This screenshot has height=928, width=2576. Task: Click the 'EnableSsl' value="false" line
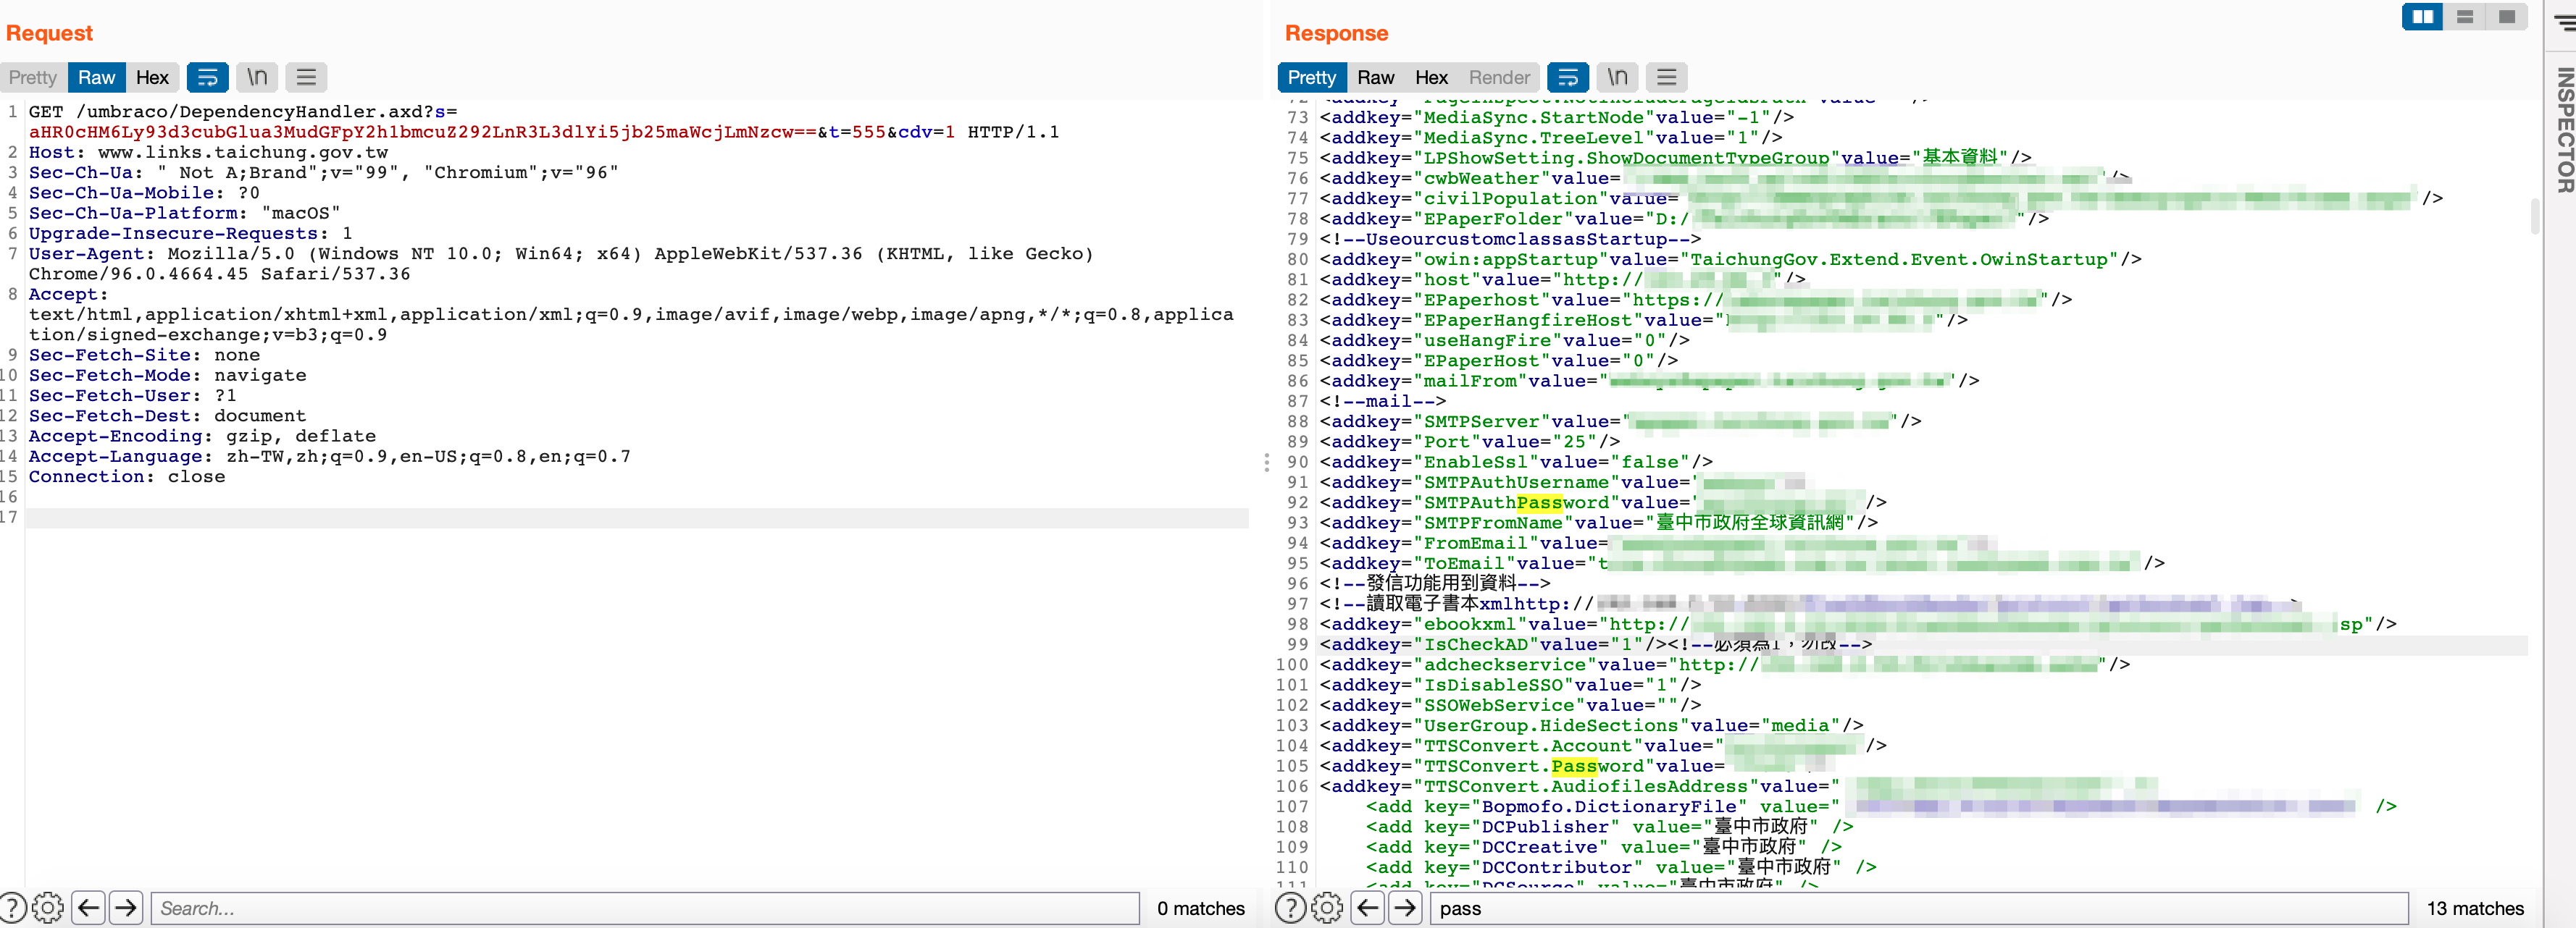[x=1516, y=462]
